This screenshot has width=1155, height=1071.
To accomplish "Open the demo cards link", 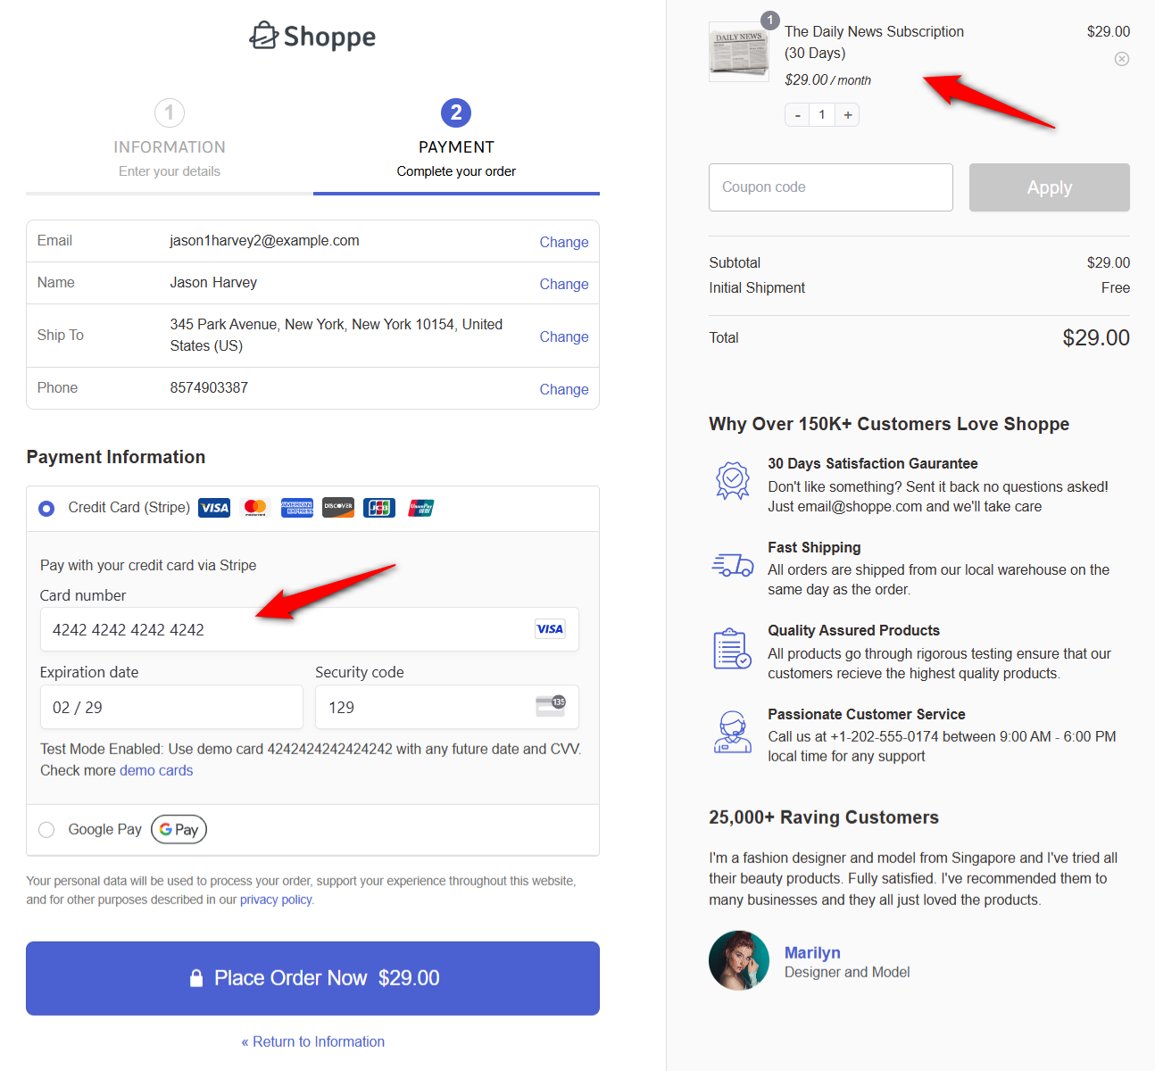I will 156,770.
